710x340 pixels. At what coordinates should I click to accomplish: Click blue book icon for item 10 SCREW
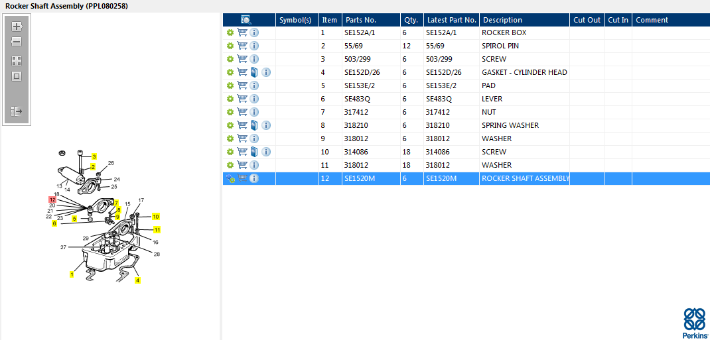tap(254, 152)
